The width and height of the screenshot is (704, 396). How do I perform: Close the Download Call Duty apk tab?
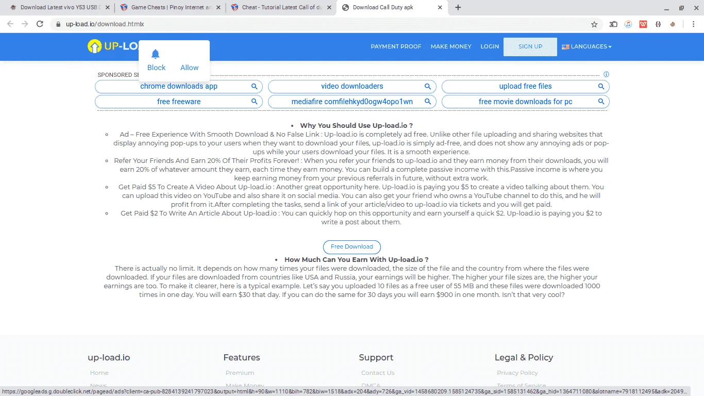[440, 8]
